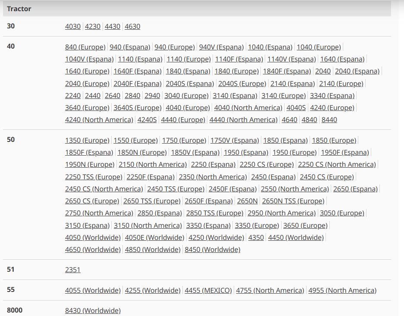Click the 4455 (MEXICO) link
Image resolution: width=404 pixels, height=316 pixels.
208,290
